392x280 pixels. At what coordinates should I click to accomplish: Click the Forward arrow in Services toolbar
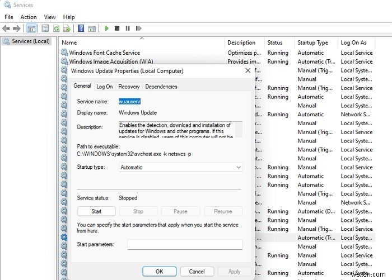click(16, 29)
